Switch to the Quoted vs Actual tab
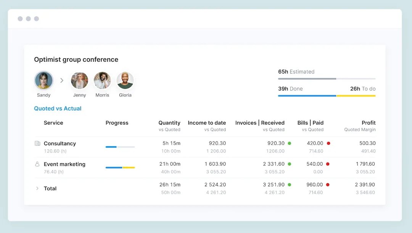Screen dimensions: 412x233 click(58, 109)
